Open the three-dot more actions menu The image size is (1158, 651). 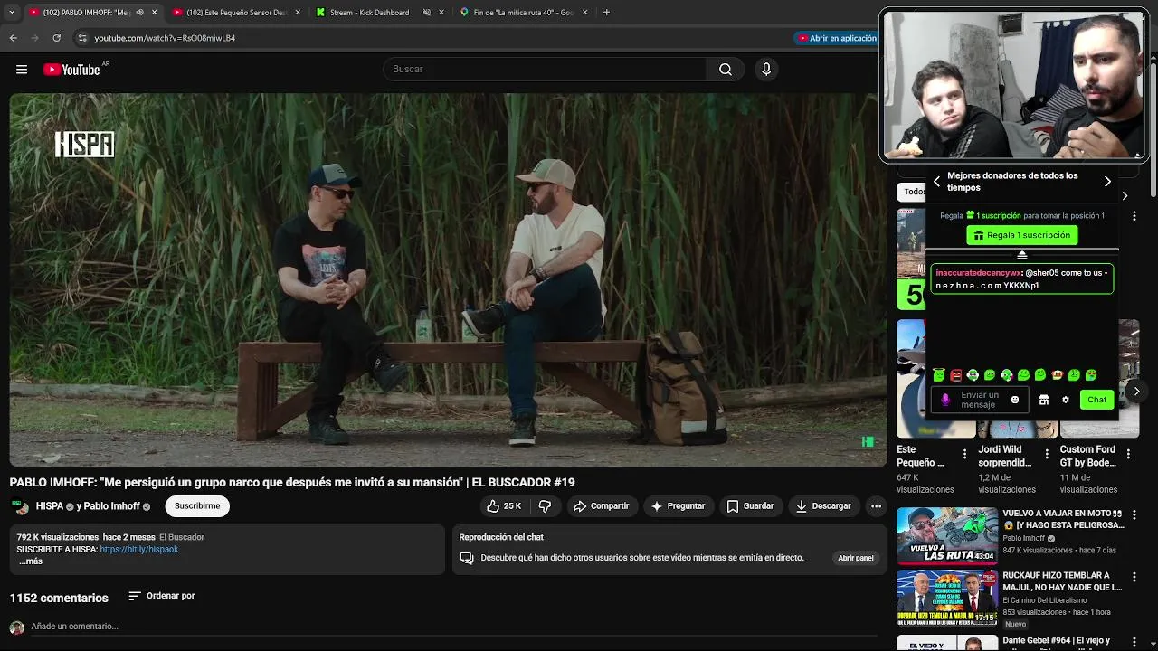tap(876, 506)
